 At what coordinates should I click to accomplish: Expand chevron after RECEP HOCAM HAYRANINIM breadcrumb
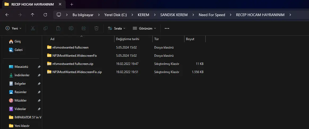click(290, 15)
